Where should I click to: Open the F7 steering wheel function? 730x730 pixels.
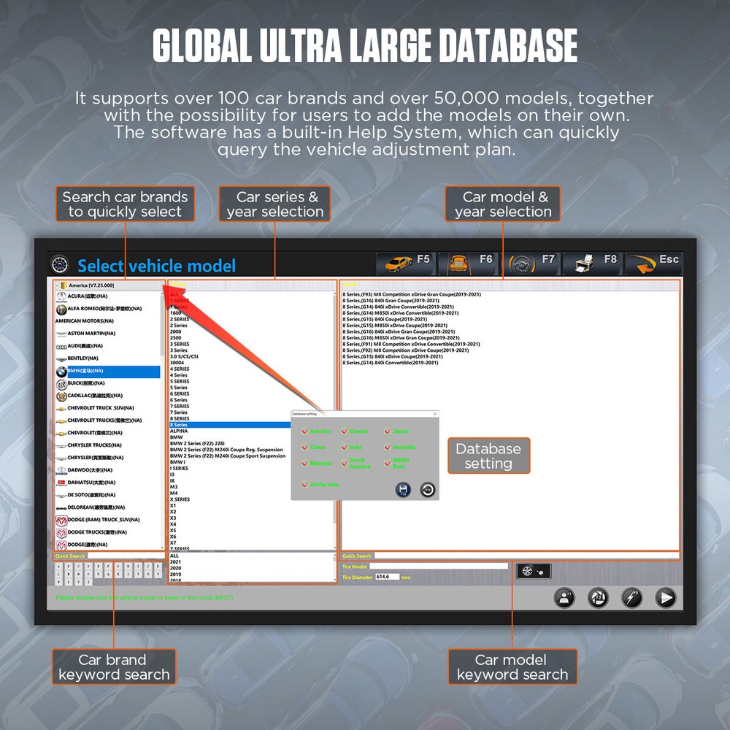pos(533,263)
